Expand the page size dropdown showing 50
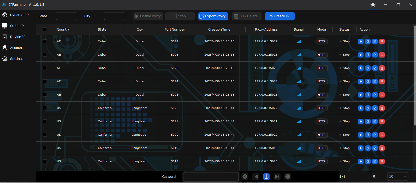Screen dimensions: 416x183 point(397,176)
